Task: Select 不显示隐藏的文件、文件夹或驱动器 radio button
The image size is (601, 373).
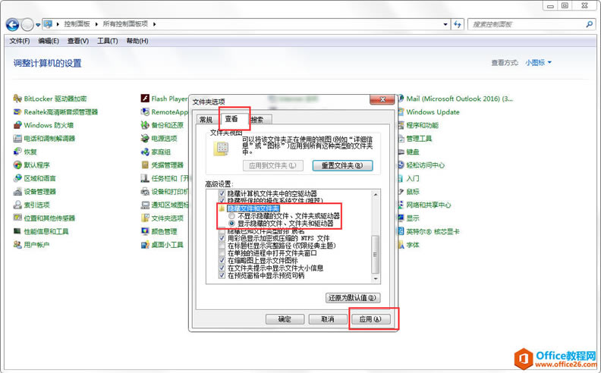Action: pos(231,216)
